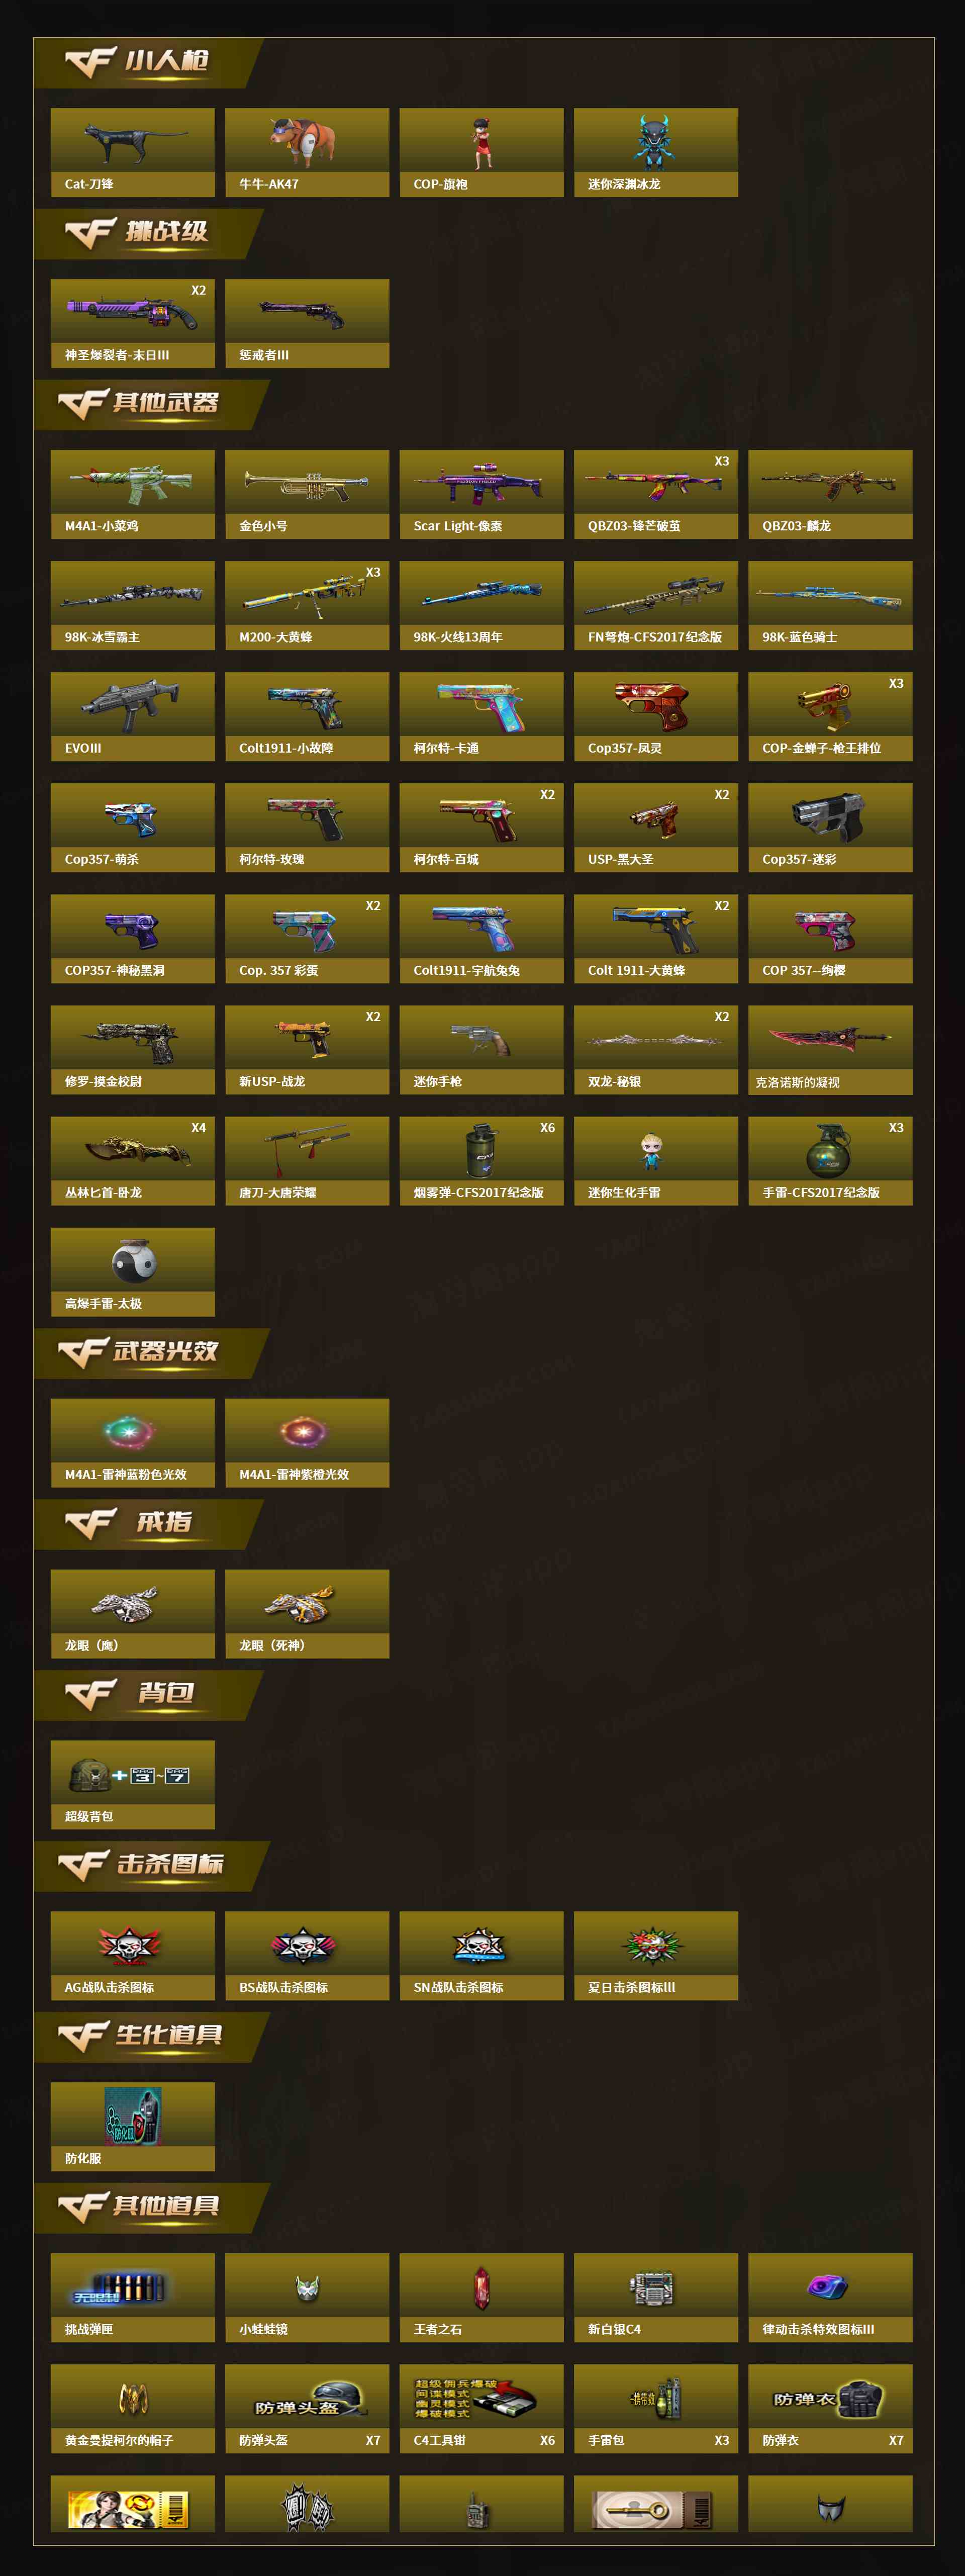The height and width of the screenshot is (2576, 965).
Task: Select the Cat-刀锋 weapon item
Action: click(x=133, y=152)
